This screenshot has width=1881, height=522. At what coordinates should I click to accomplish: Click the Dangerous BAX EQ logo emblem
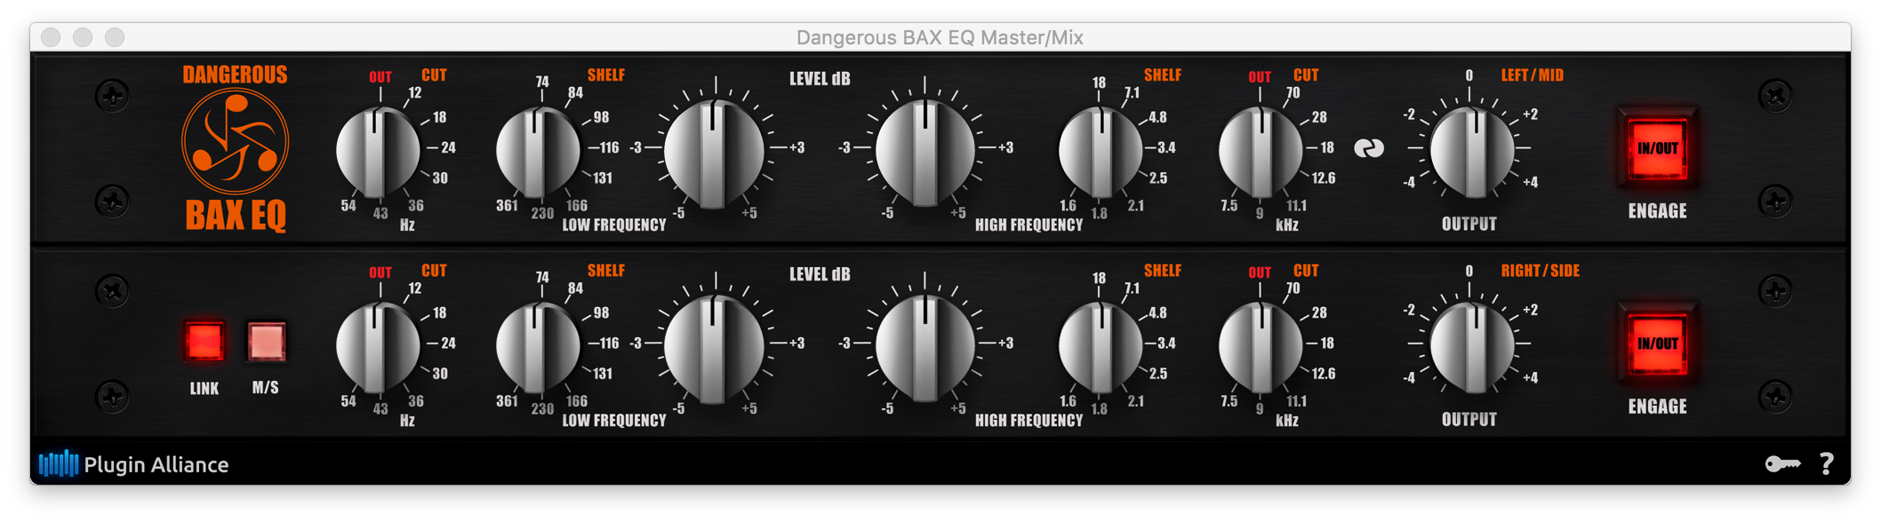(x=236, y=142)
